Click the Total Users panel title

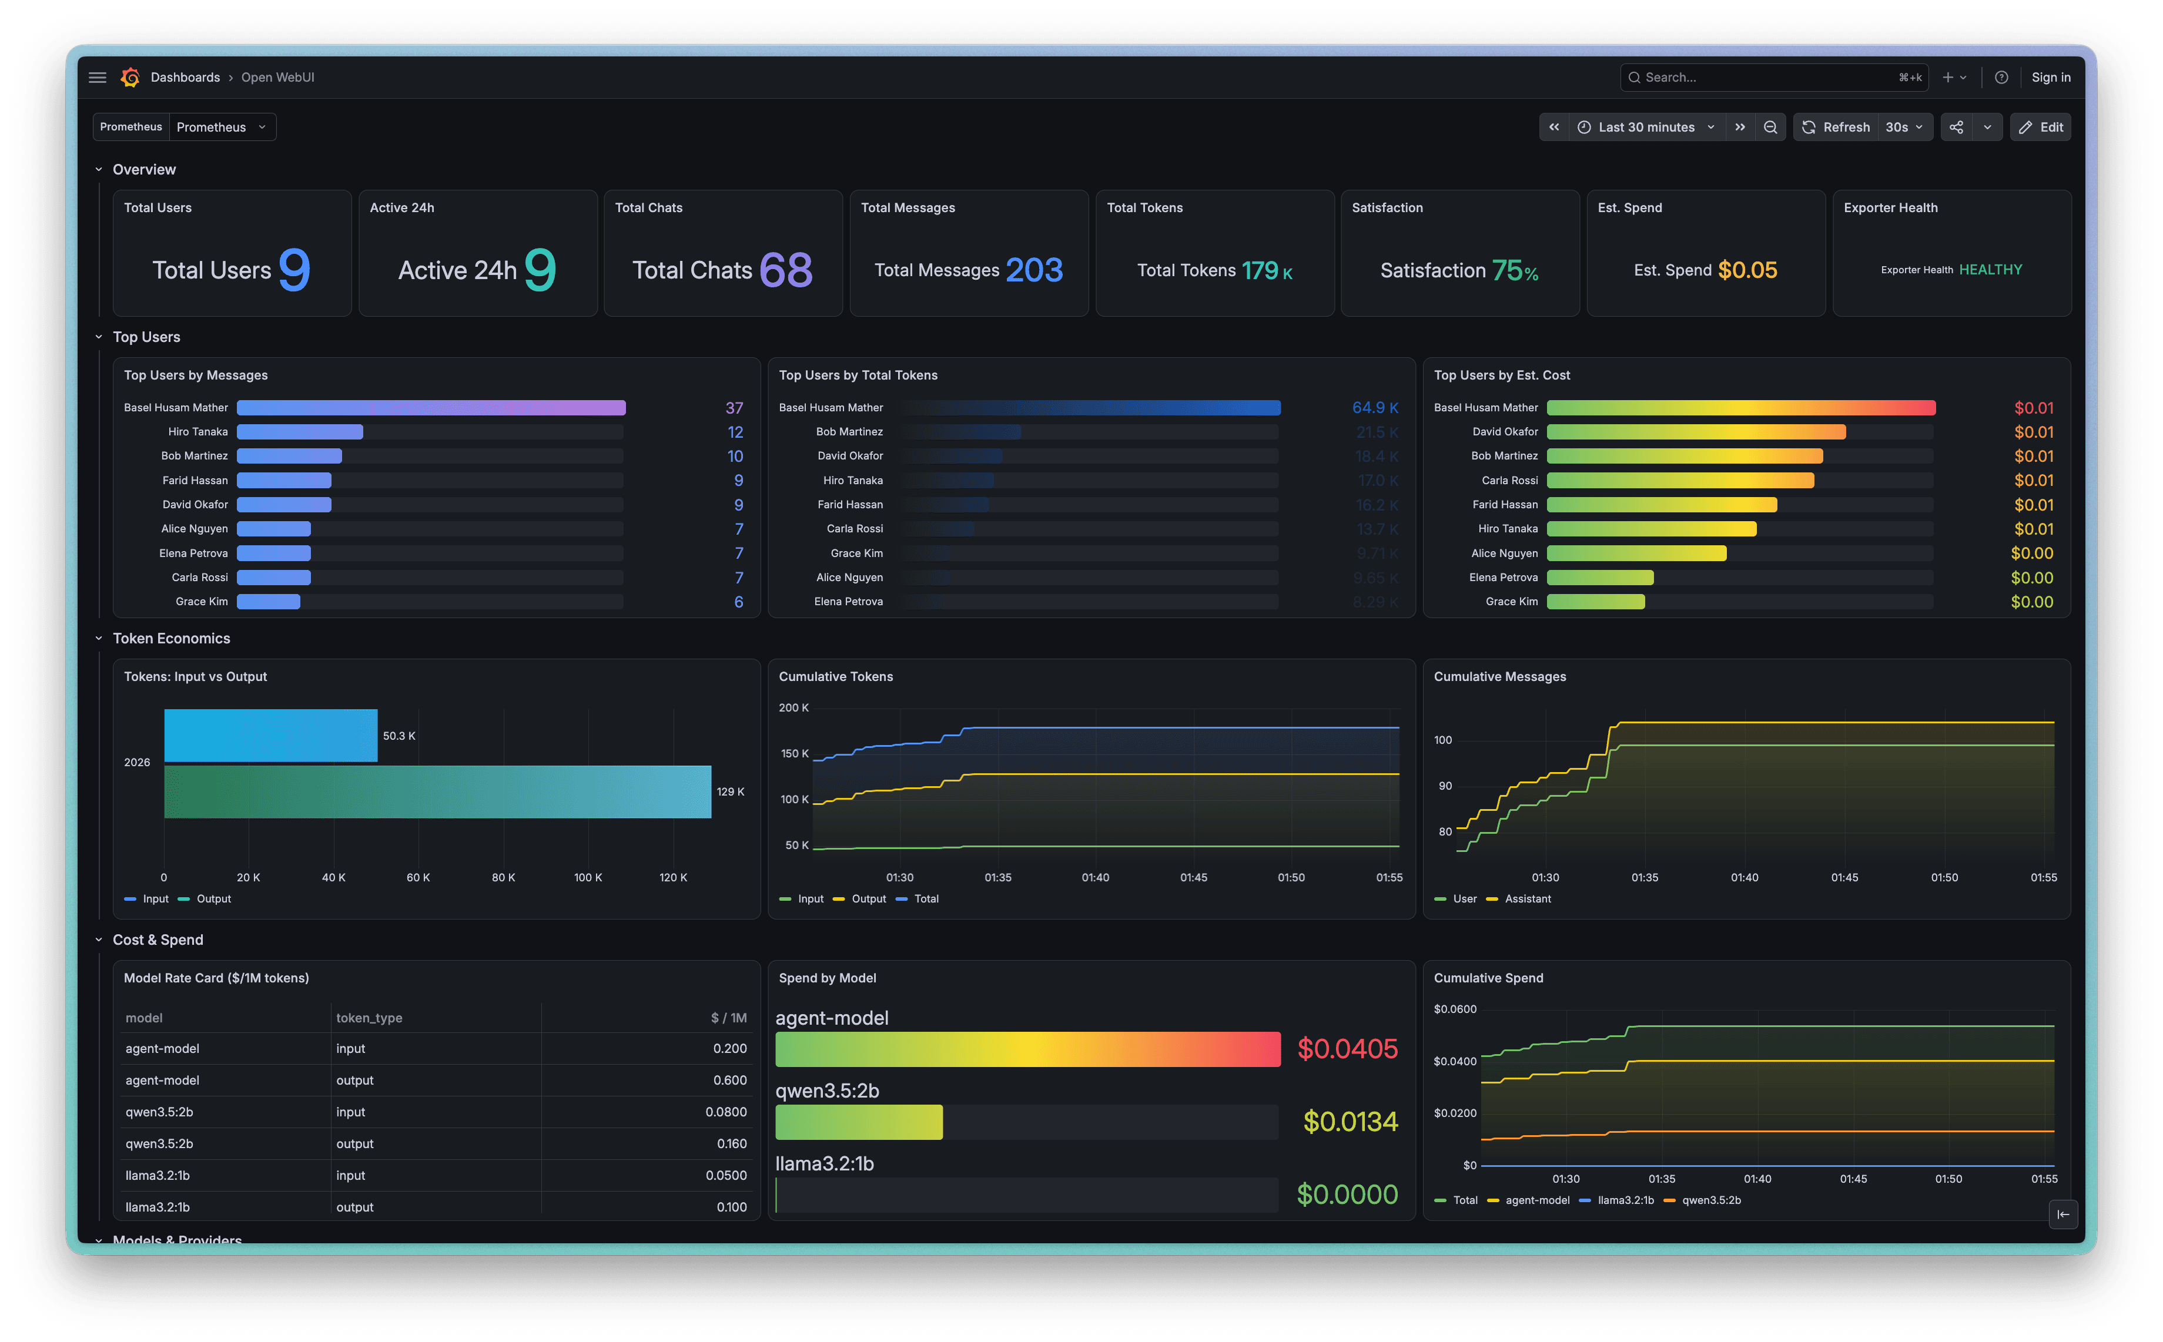tap(158, 207)
